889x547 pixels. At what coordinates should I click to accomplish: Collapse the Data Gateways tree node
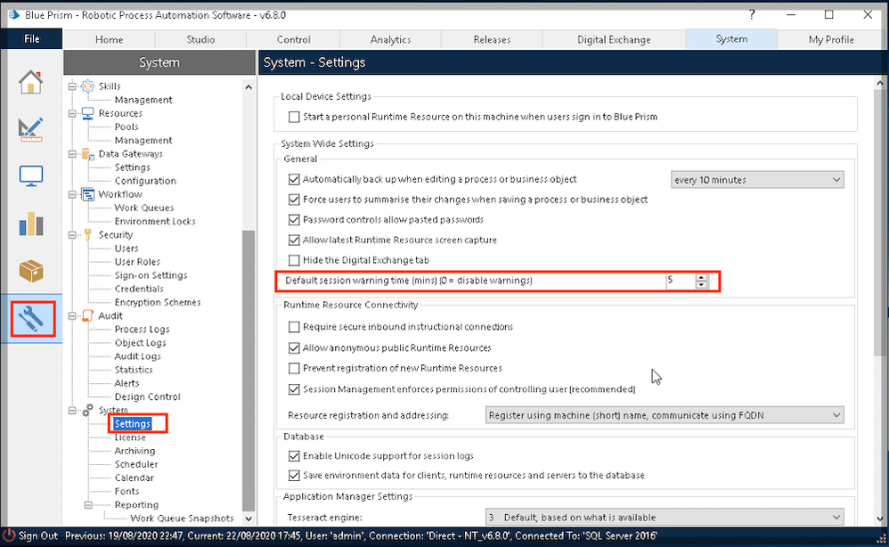[x=72, y=154]
